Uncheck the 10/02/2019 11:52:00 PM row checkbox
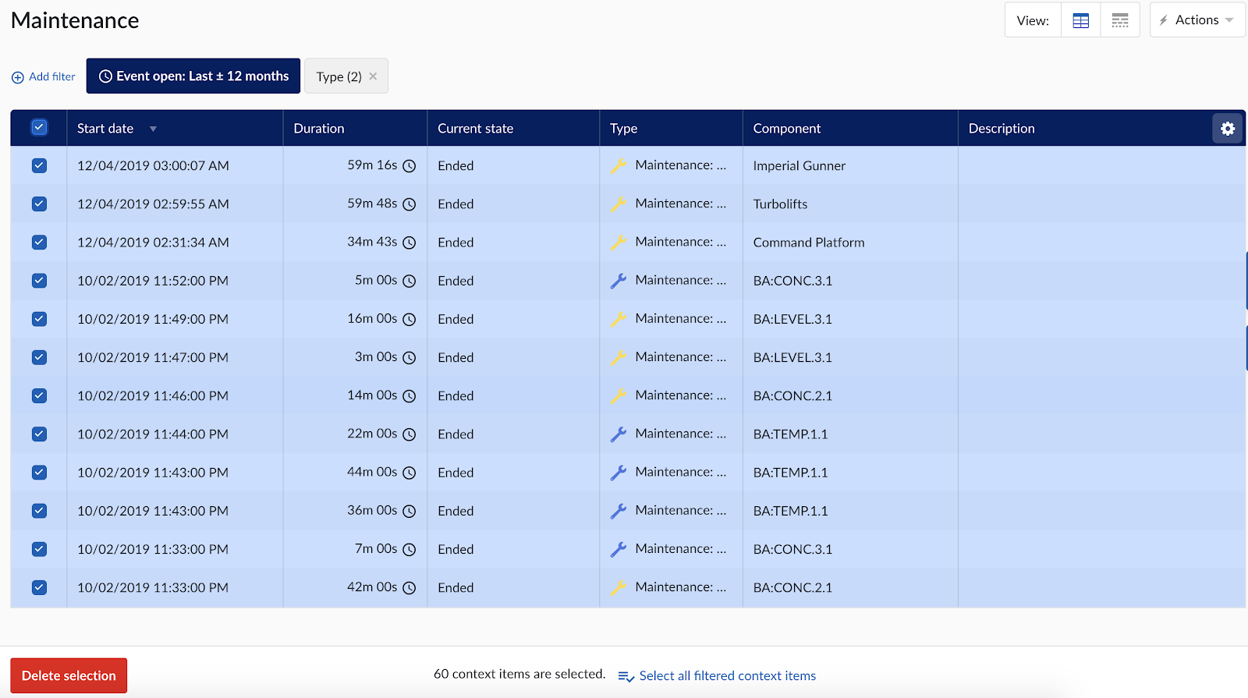This screenshot has width=1248, height=698. click(39, 281)
